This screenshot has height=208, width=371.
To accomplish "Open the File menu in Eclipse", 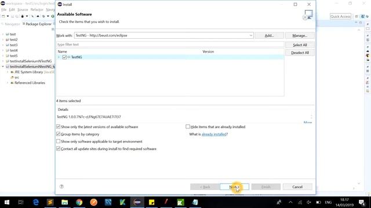I will click(x=4, y=10).
